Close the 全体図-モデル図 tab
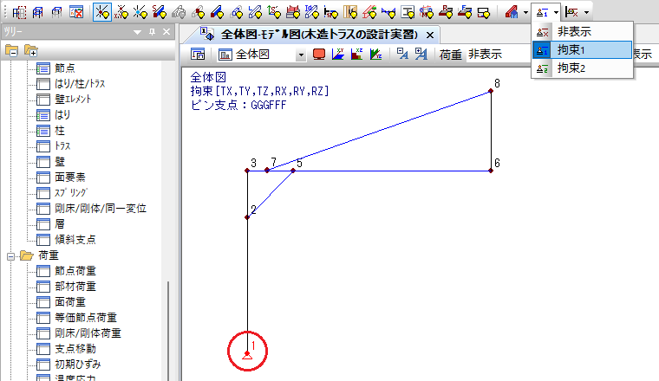 [430, 36]
